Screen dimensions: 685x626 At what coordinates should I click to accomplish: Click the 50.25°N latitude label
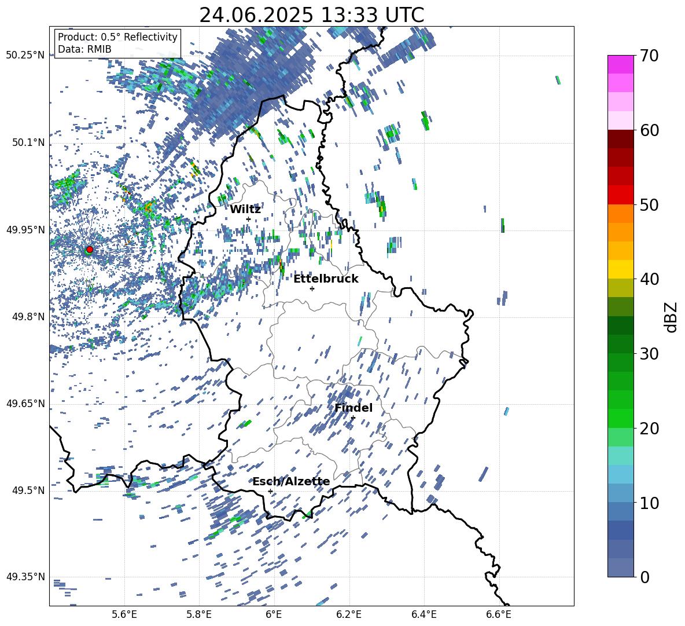click(x=25, y=56)
